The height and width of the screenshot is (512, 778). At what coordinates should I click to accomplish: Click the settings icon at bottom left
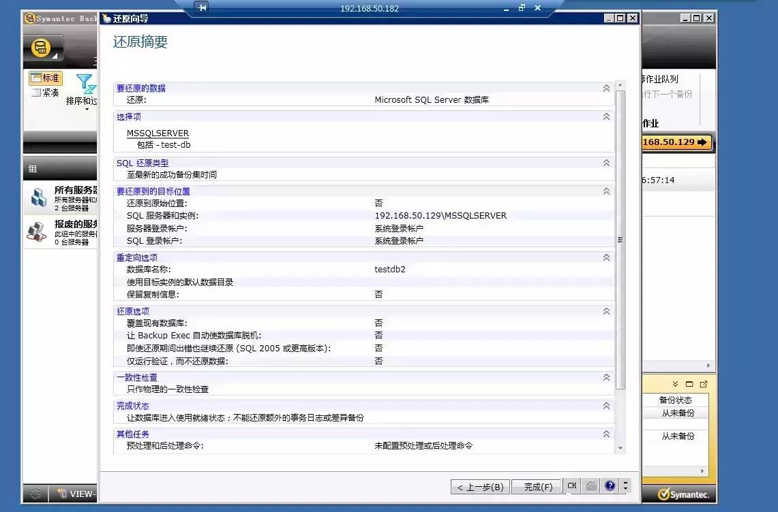[x=35, y=494]
